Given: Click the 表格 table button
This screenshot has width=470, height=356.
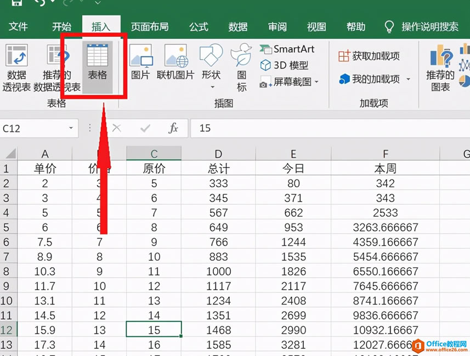Looking at the screenshot, I should (98, 67).
